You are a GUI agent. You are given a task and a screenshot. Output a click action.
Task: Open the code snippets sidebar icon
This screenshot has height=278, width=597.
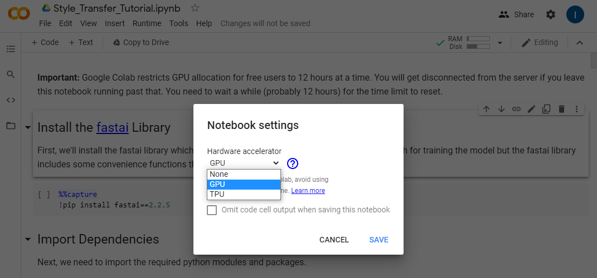pyautogui.click(x=11, y=100)
